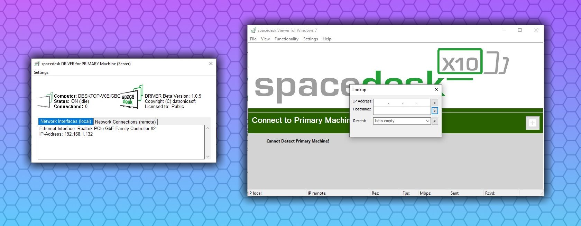Click the 'Status: ON (idle)' text
581x226 pixels.
(72, 101)
